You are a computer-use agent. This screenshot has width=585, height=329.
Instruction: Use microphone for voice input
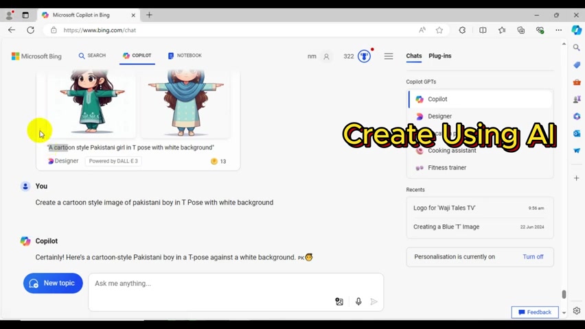tap(358, 302)
